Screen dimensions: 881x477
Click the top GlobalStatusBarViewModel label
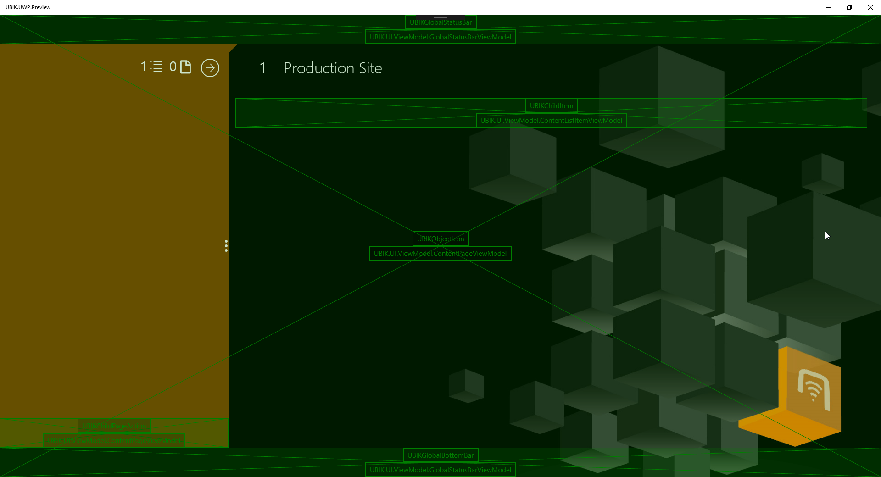coord(440,37)
